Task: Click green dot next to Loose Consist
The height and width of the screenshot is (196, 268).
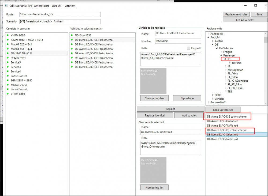Action: tap(8, 76)
